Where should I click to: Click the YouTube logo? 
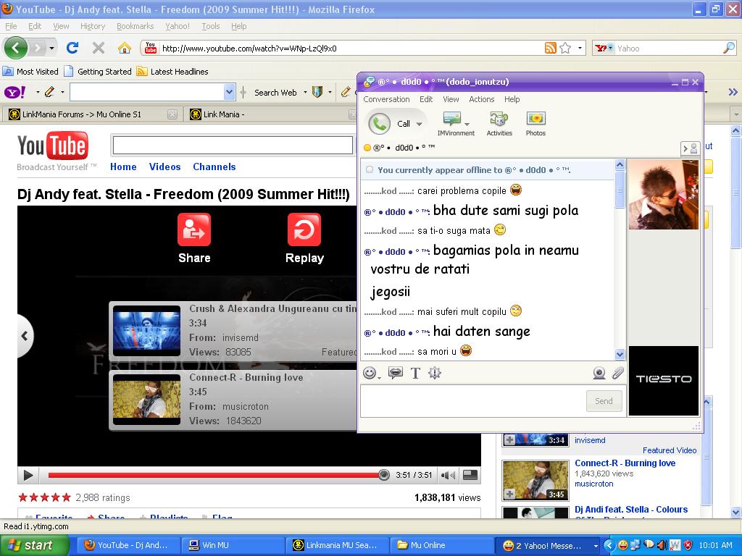[52, 146]
